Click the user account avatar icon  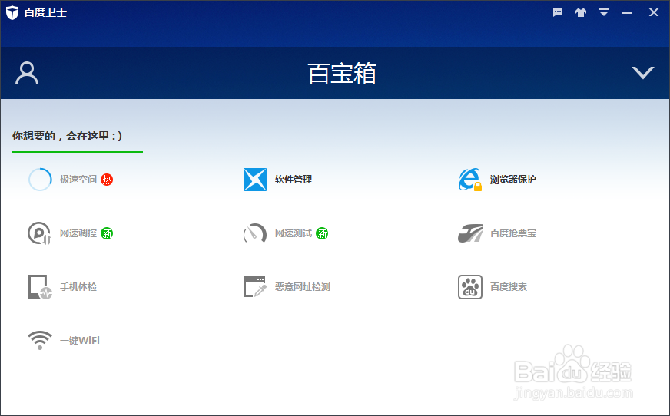coord(27,74)
